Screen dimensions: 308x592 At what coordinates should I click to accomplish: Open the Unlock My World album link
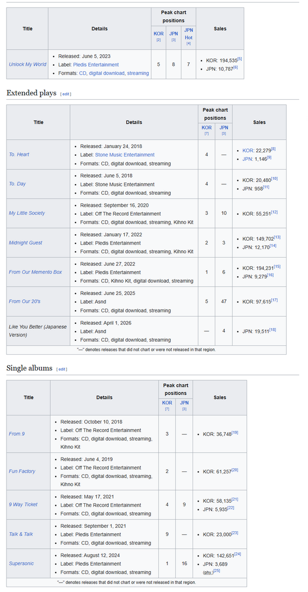click(x=27, y=65)
